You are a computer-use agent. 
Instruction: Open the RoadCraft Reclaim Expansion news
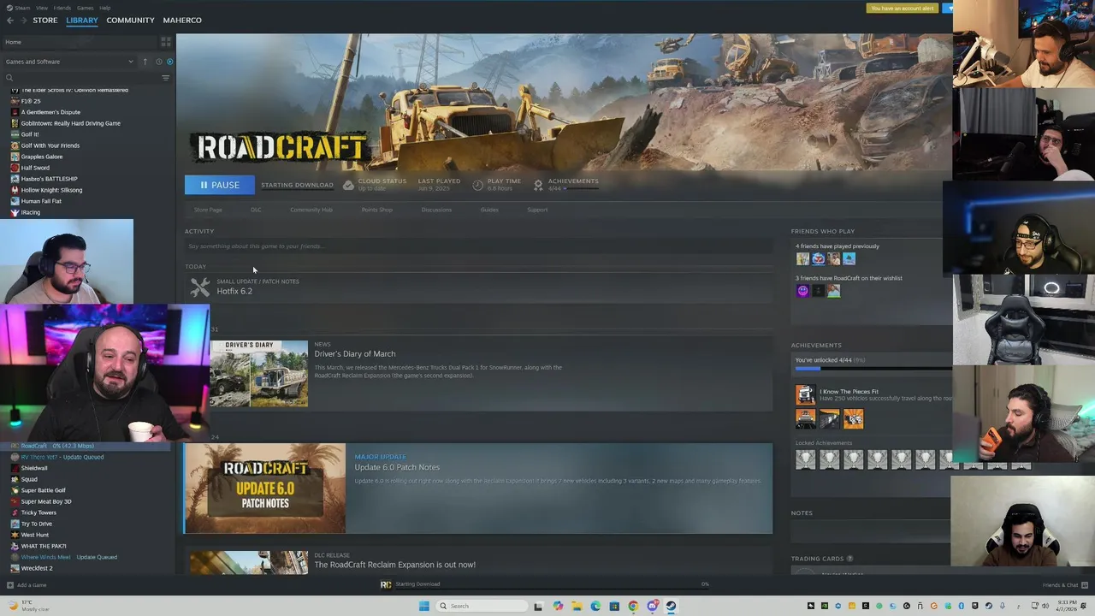tap(394, 565)
